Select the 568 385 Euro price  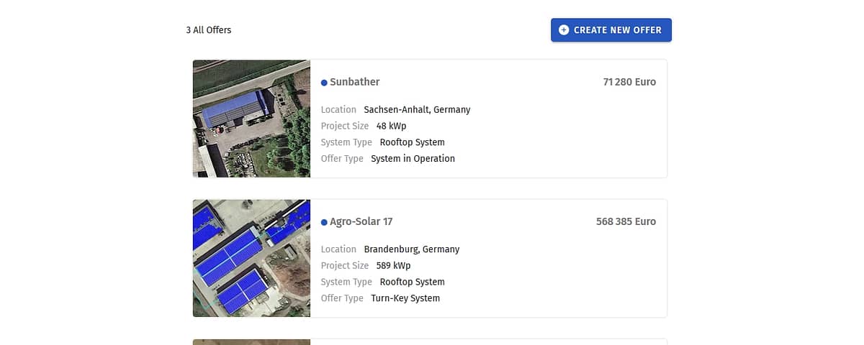(x=626, y=221)
